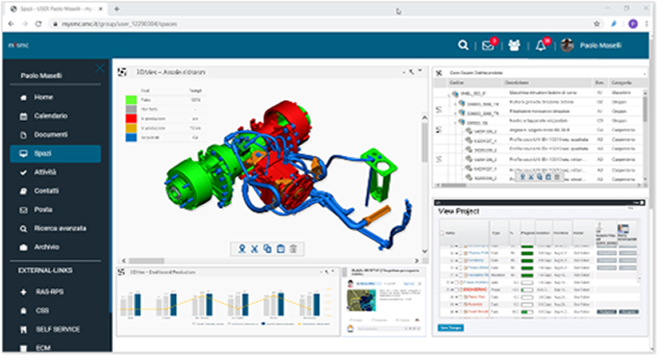The height and width of the screenshot is (357, 659).
Task: Click the contacts group icon in the header
Action: 514,46
